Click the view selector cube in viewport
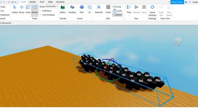 point(178,42)
